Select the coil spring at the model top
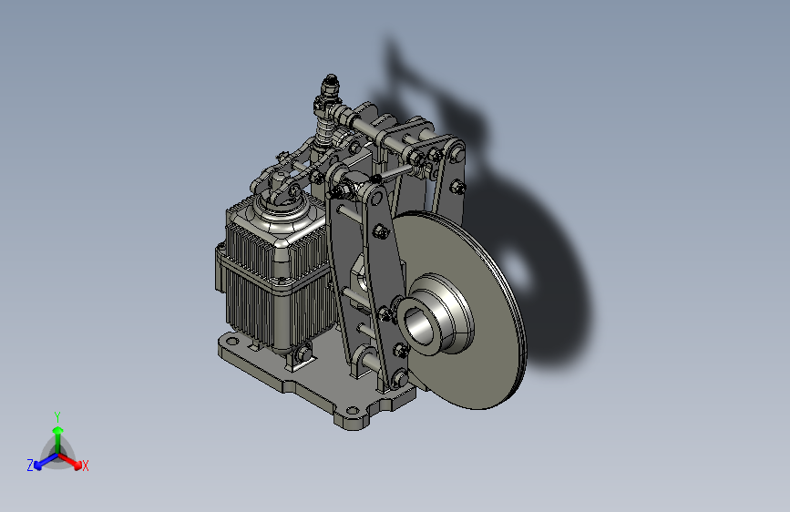 click(x=326, y=131)
